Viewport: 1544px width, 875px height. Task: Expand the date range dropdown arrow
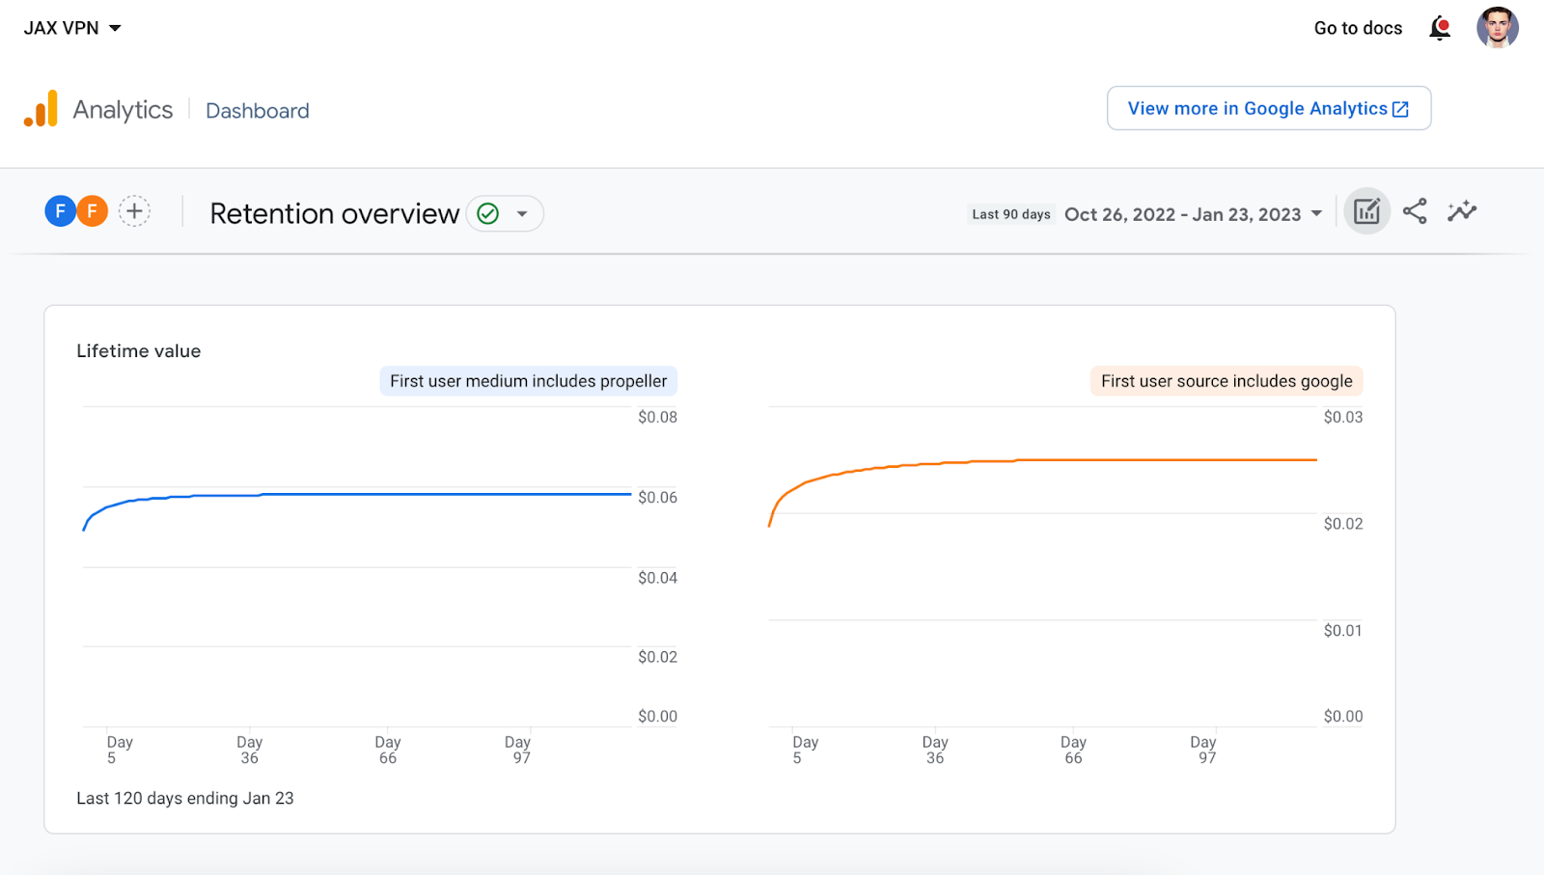pos(1316,214)
